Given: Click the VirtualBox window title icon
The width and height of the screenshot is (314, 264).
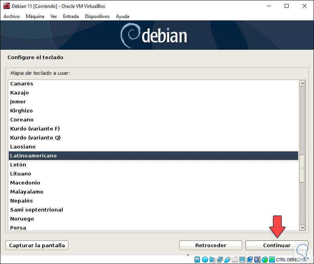Looking at the screenshot, I should click(6, 6).
